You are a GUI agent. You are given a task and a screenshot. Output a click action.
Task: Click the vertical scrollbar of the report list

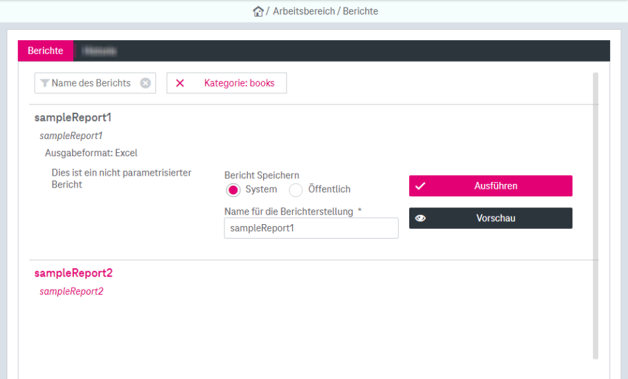595,214
